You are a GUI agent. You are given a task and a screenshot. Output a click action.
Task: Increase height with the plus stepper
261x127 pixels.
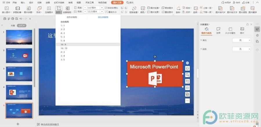(102, 8)
